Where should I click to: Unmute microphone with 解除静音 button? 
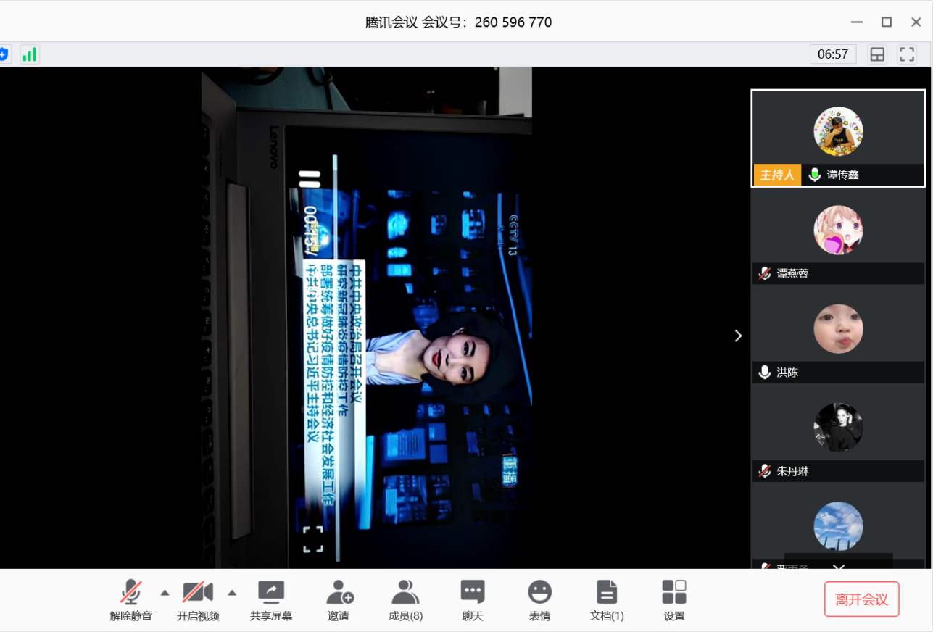point(130,600)
